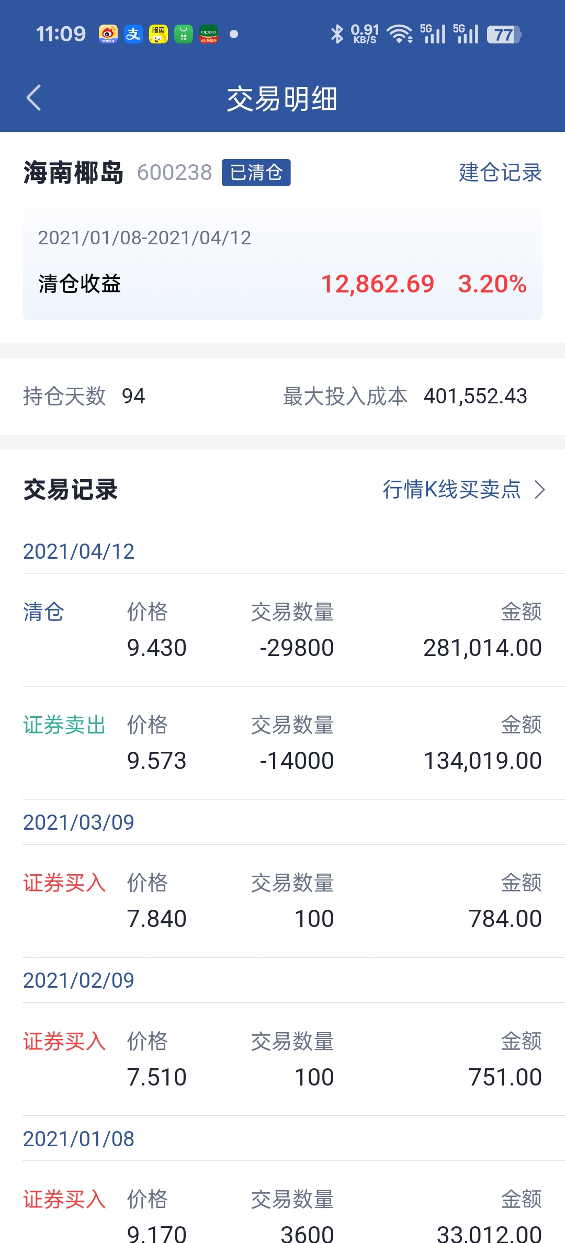Open 行情K线买卖点 chart link
Screen dimensions: 565x1243
click(x=451, y=490)
